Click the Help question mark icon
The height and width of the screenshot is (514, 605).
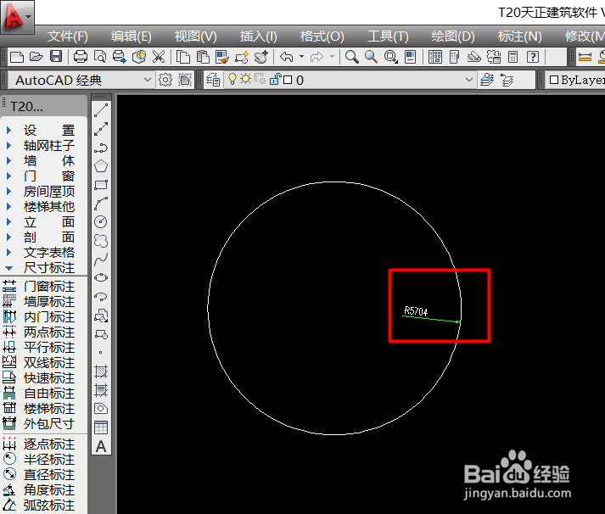tap(533, 57)
